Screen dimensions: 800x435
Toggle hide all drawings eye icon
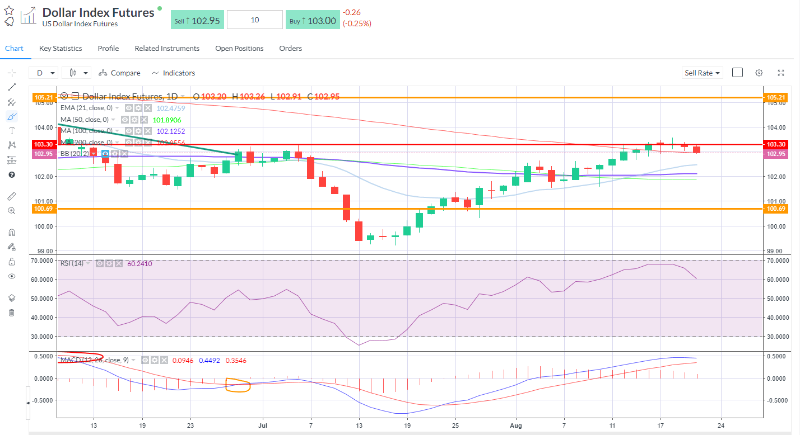tap(11, 276)
